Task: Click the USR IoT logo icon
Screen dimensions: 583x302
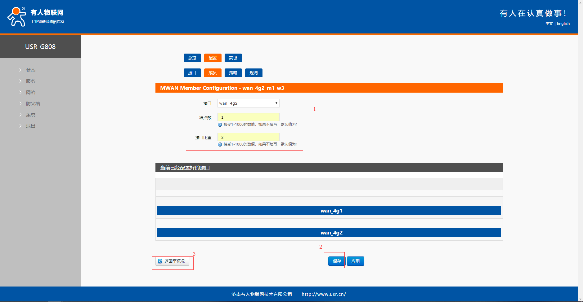Action: [17, 17]
